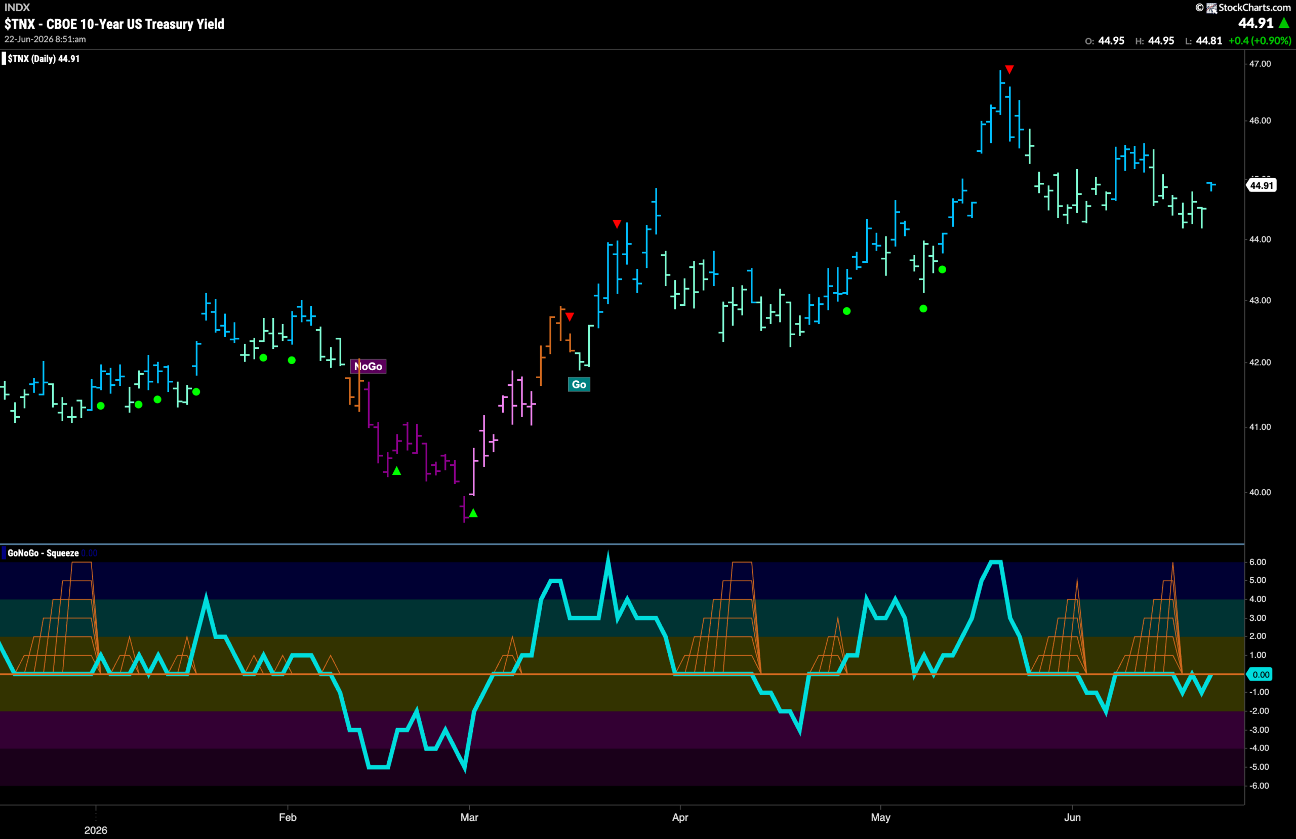Click the Mar label on time axis
The image size is (1296, 839).
(469, 817)
